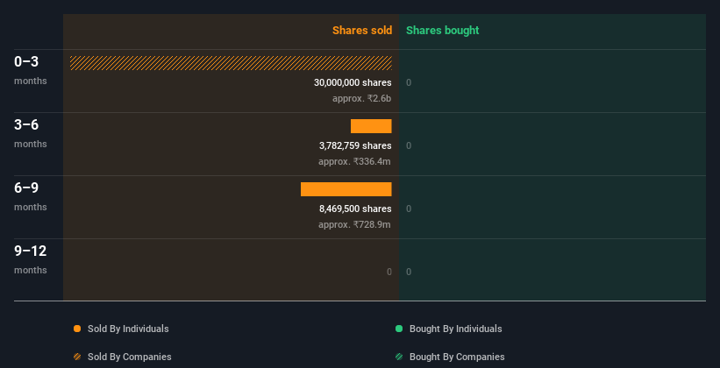Click the 0–3 months row label
This screenshot has width=720, height=368.
[31, 70]
